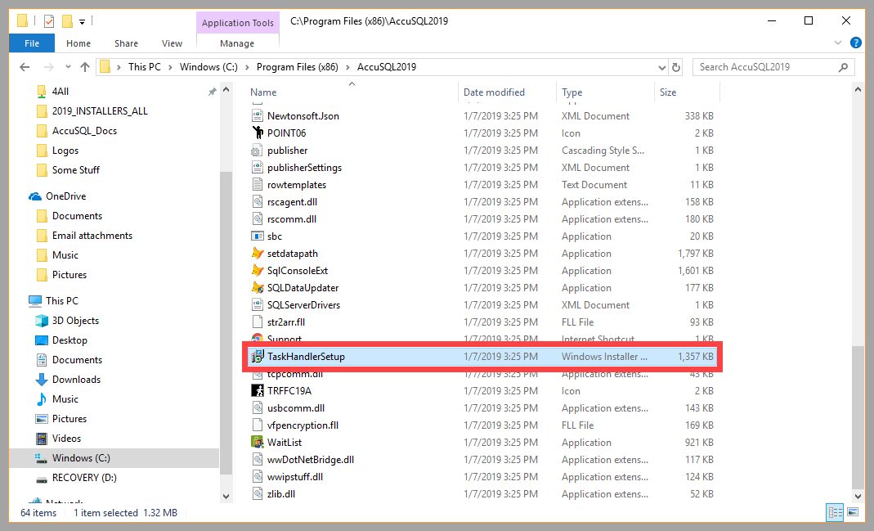
Task: Click the Application Tools contextual tab
Action: [x=237, y=23]
